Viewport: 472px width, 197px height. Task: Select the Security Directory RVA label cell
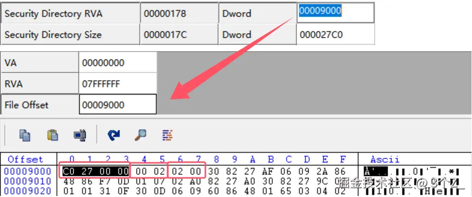pos(71,14)
